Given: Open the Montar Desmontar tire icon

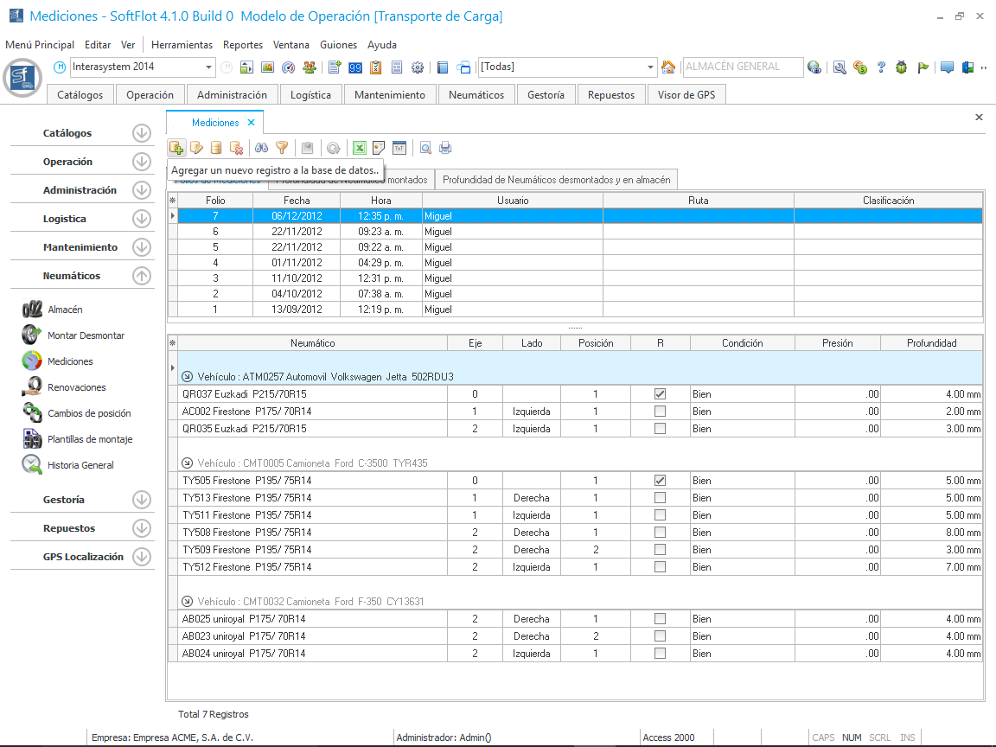Looking at the screenshot, I should pyautogui.click(x=33, y=335).
